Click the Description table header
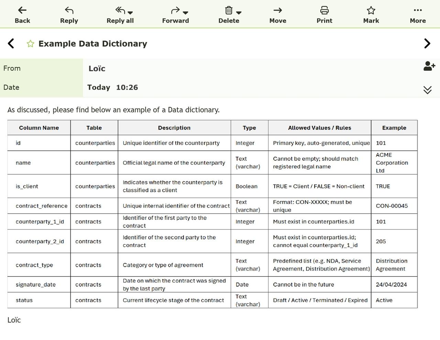Screen dimensions: 440x340 [174, 128]
